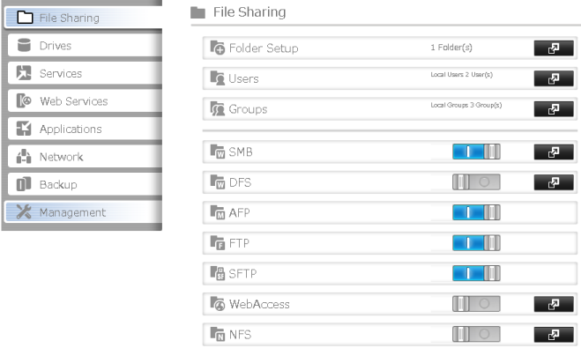
Task: Open NFS configuration via popup icon
Action: (x=554, y=334)
